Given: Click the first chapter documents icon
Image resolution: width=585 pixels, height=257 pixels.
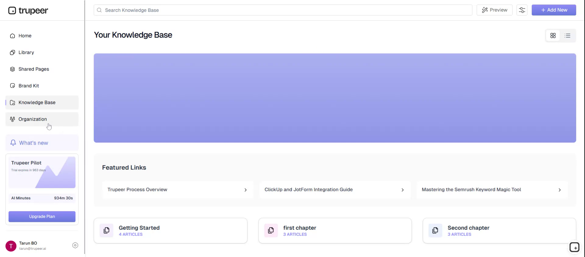Looking at the screenshot, I should pos(271,231).
